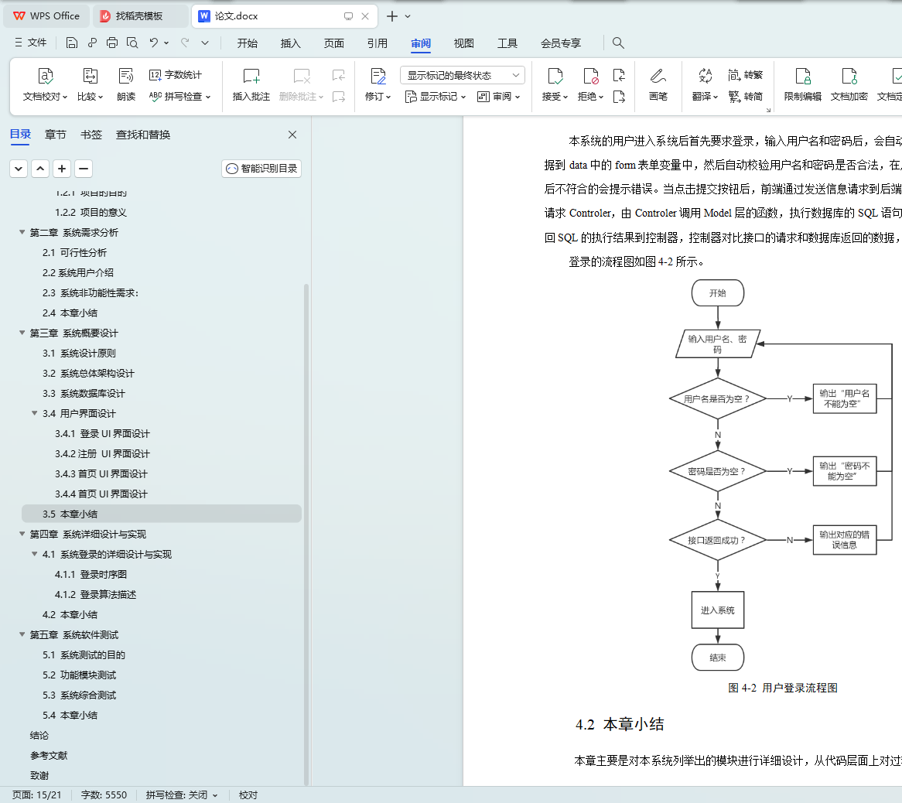
Task: Click the outline pane scrollbar
Action: click(x=306, y=535)
